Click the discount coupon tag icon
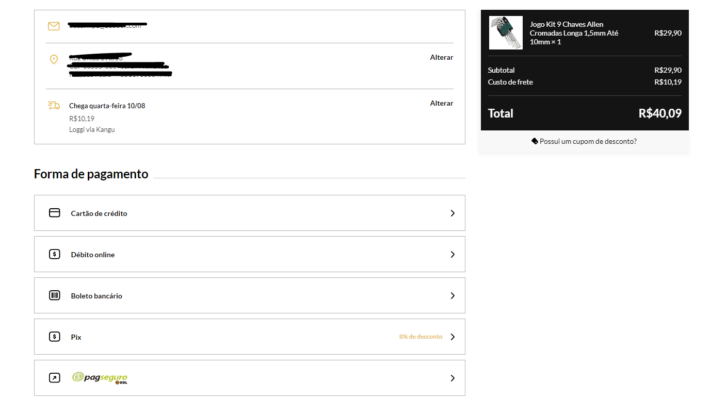This screenshot has height=416, width=710. [x=535, y=141]
